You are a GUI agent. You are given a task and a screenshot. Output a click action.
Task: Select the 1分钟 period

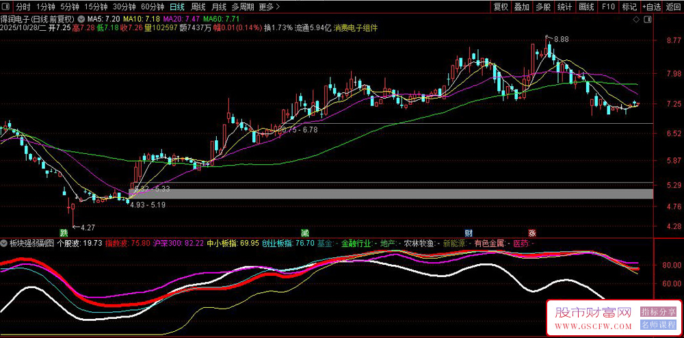click(45, 7)
